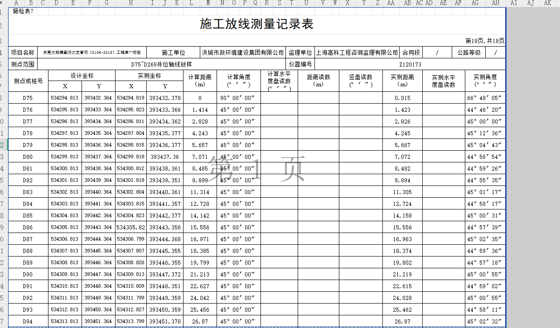
Task: Click the D75~D269井位轴线放样 range cell
Action: (x=158, y=64)
